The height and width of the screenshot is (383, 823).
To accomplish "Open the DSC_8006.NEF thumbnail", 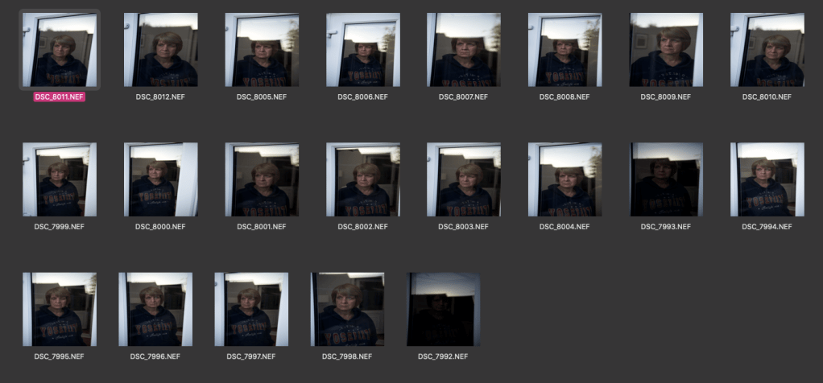I will click(362, 50).
